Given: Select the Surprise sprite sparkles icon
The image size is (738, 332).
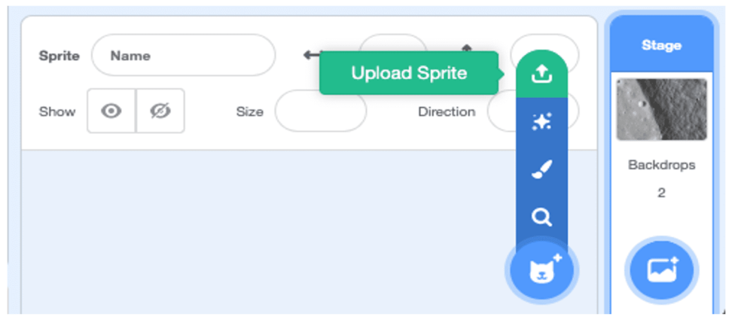Looking at the screenshot, I should [x=541, y=122].
